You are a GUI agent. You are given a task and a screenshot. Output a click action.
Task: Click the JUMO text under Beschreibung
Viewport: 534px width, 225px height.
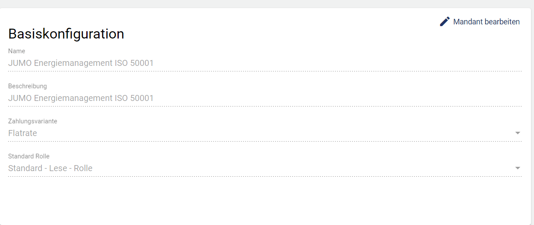coord(20,98)
